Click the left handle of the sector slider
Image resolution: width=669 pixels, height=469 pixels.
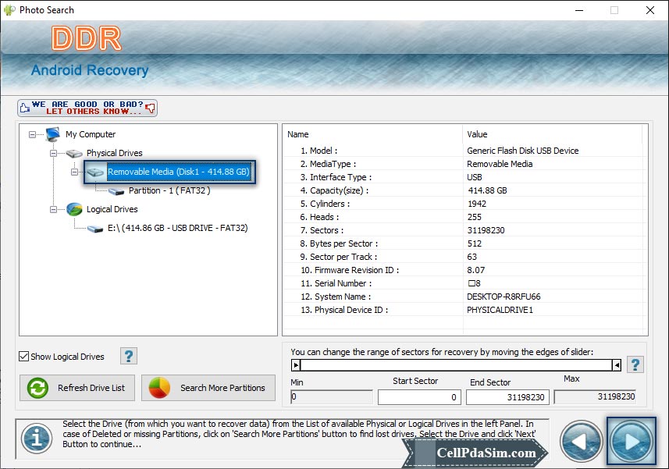(296, 365)
